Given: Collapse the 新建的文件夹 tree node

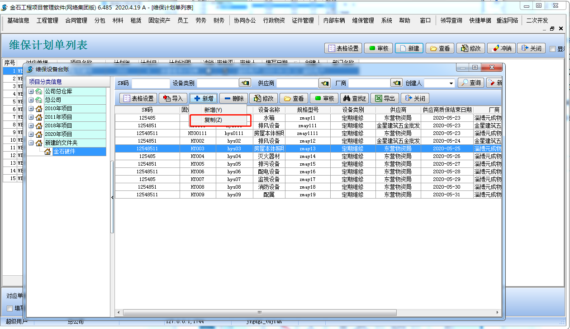Looking at the screenshot, I should 31,143.
